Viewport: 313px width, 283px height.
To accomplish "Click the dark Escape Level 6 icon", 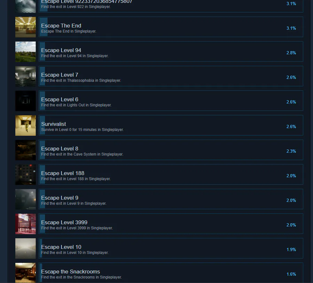I will (25, 101).
